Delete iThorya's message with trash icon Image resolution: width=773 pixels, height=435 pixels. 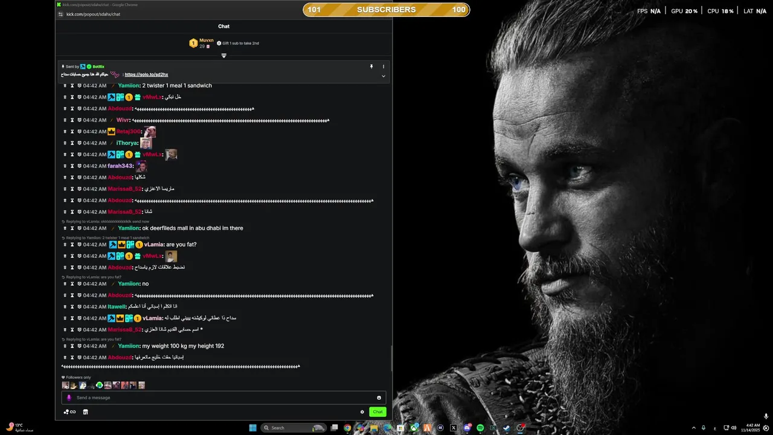coord(65,143)
